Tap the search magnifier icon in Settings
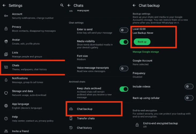Viewport: 196px width, 134px height. (x=62, y=5)
